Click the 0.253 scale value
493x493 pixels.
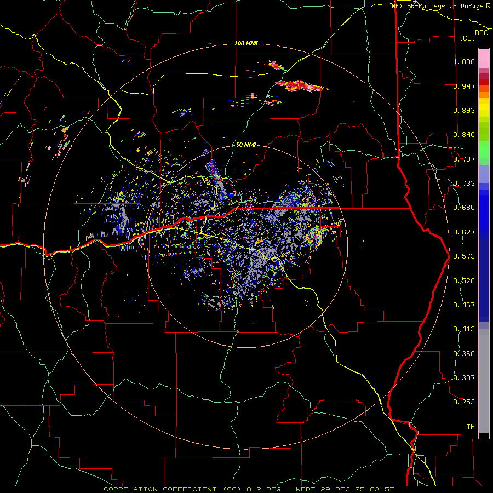point(464,402)
